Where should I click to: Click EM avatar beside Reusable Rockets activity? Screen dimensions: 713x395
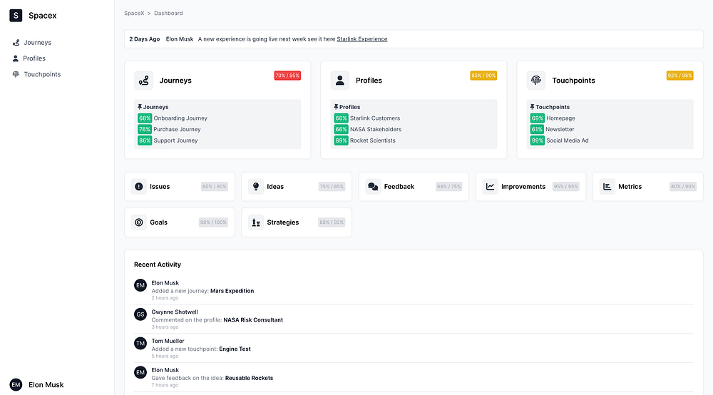[x=140, y=373]
